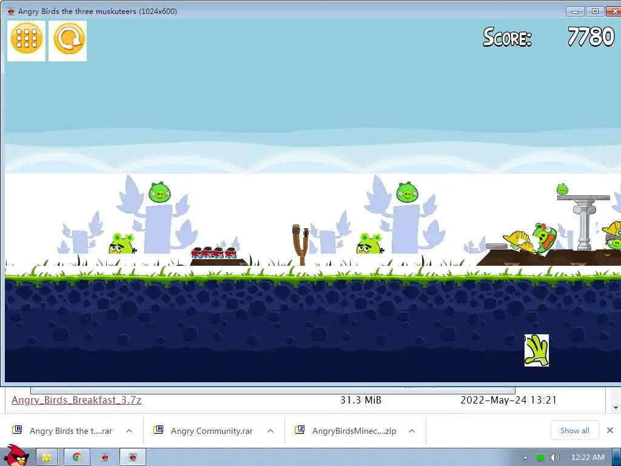Select the green pig atop the middle pedestal
The image size is (621, 466).
pyautogui.click(x=407, y=192)
